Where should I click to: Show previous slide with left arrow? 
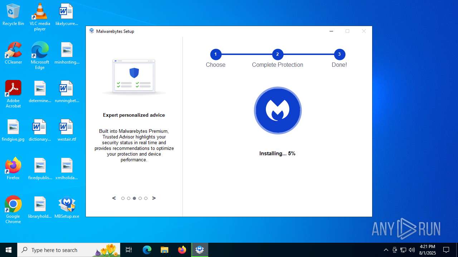[114, 198]
